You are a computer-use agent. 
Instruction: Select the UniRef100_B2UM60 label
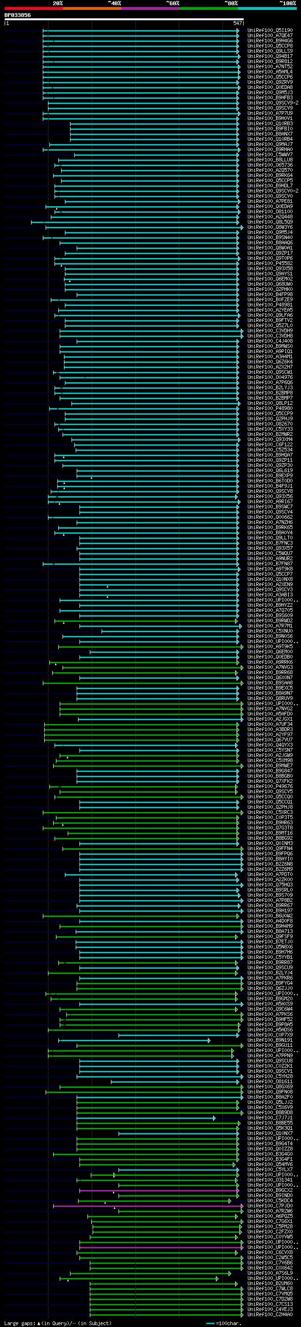[269, 1283]
